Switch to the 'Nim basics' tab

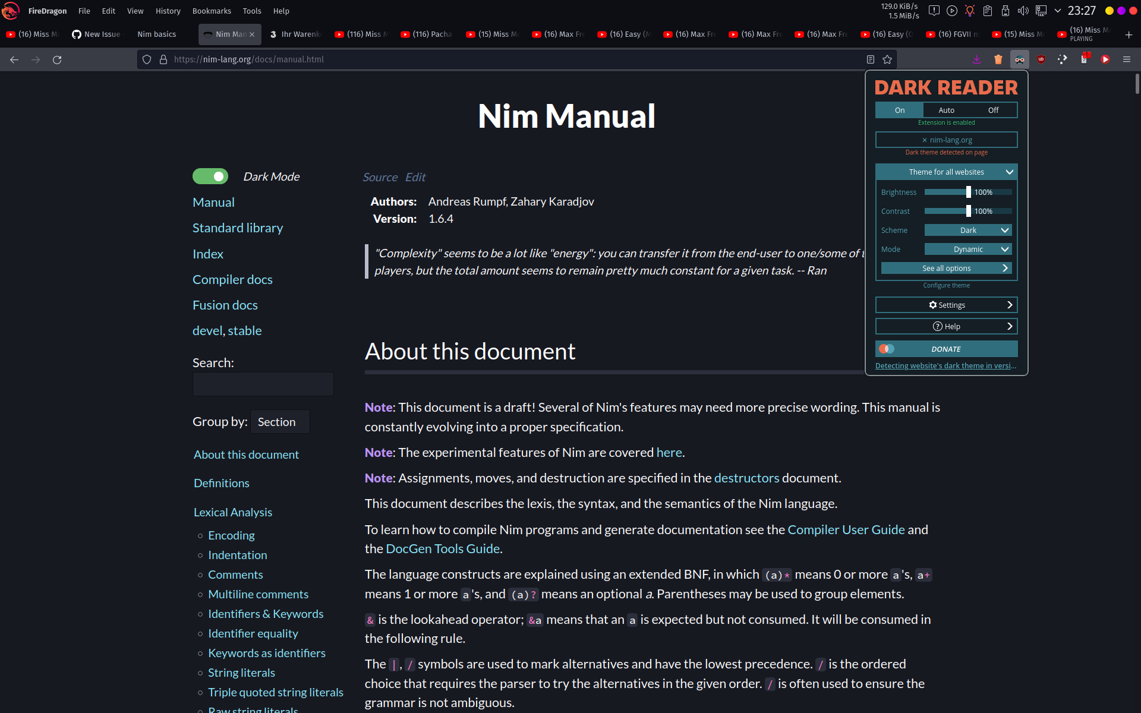pyautogui.click(x=156, y=34)
